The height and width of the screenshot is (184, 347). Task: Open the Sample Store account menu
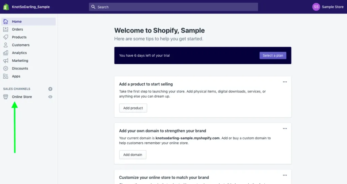(328, 7)
